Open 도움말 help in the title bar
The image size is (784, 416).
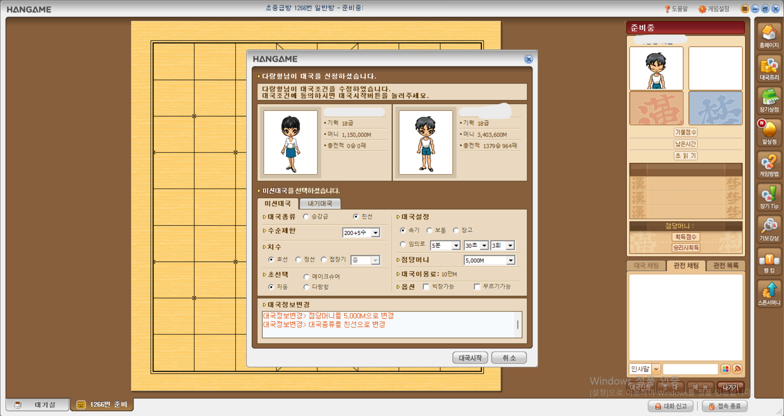pos(676,9)
